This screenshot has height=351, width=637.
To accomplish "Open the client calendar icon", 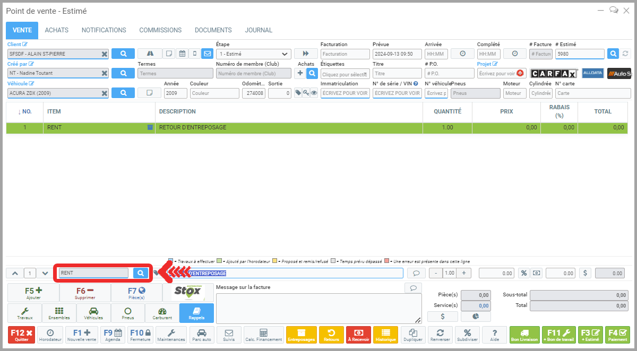I will click(182, 54).
